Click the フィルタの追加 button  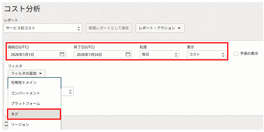[26, 74]
